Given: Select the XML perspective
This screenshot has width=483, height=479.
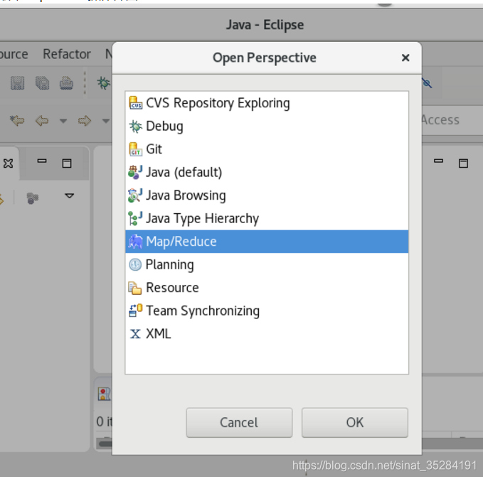Looking at the screenshot, I should tap(267, 334).
